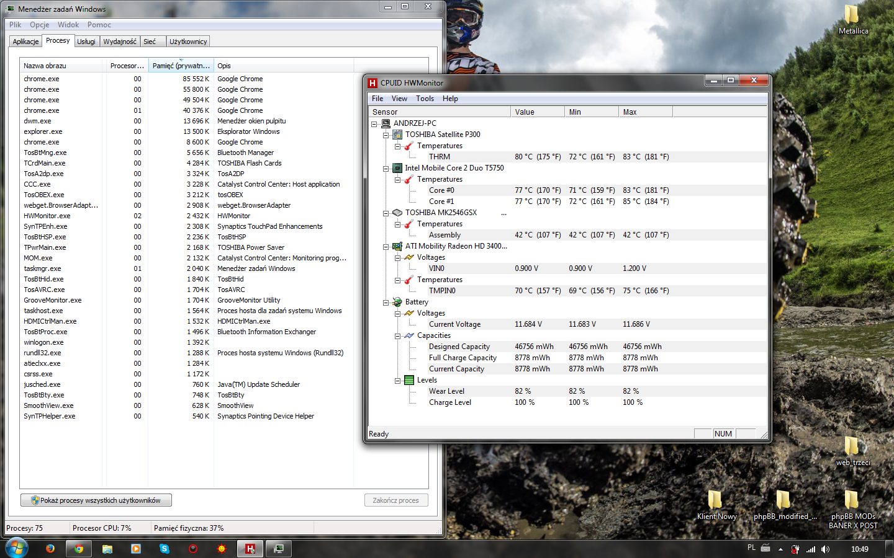894x558 pixels.
Task: Switch to Wydajność tab in Task Manager
Action: click(120, 42)
